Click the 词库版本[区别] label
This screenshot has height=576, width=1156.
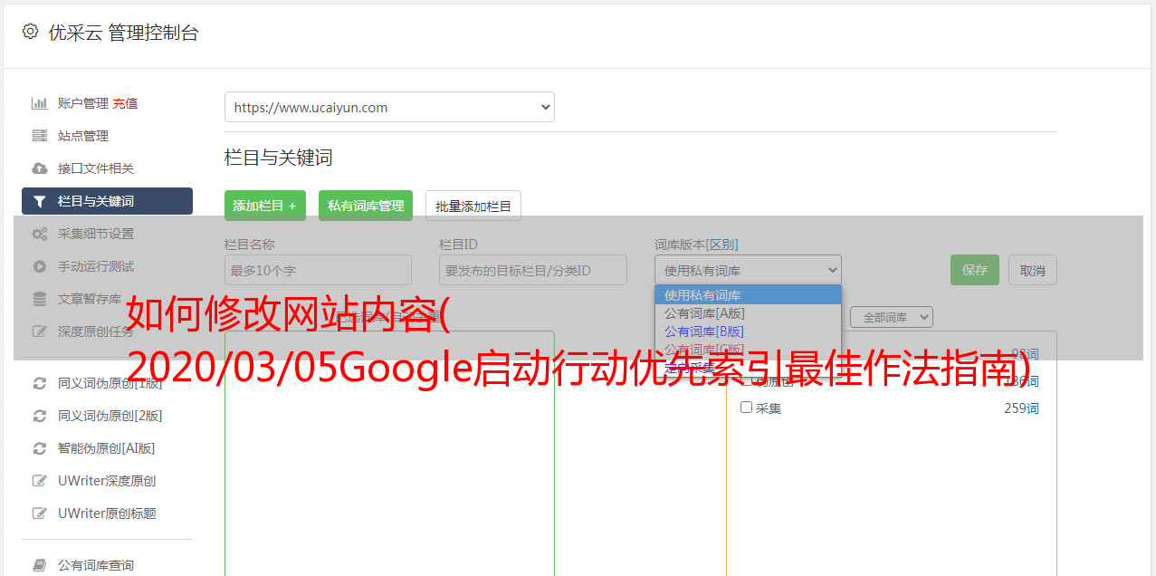click(x=696, y=245)
